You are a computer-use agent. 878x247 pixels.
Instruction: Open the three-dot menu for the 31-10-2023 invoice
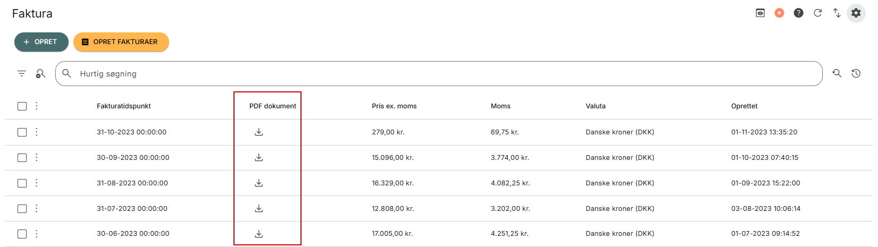point(36,132)
